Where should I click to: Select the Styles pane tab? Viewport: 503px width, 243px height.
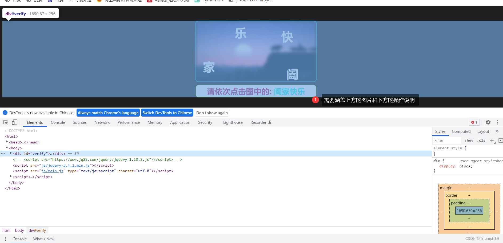(440, 131)
